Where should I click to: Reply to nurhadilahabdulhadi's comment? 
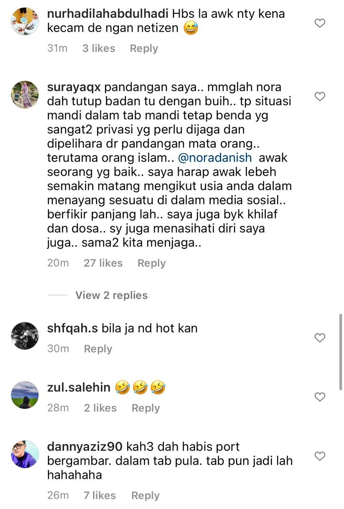point(144,49)
